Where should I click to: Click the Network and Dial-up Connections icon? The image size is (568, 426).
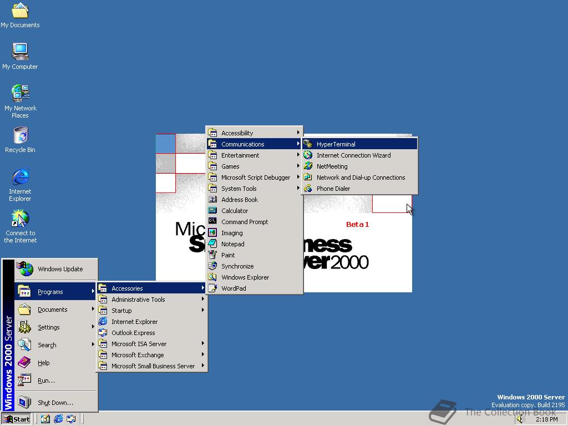coord(308,177)
